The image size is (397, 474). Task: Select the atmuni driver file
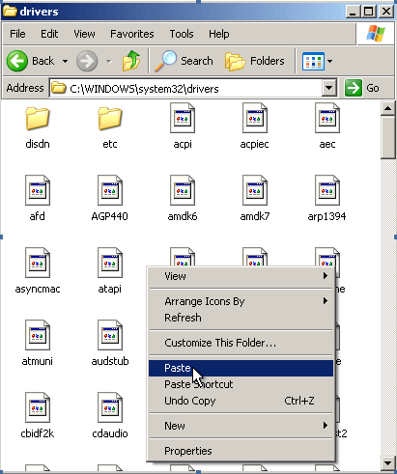click(38, 343)
